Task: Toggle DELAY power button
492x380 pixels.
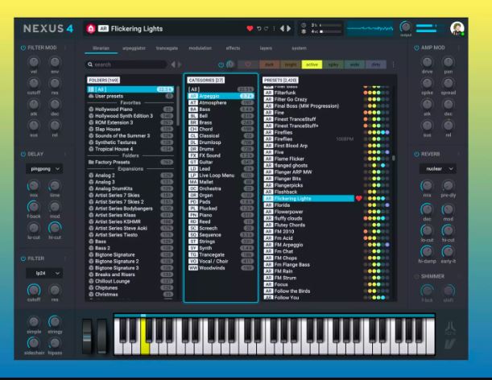Action: click(23, 154)
